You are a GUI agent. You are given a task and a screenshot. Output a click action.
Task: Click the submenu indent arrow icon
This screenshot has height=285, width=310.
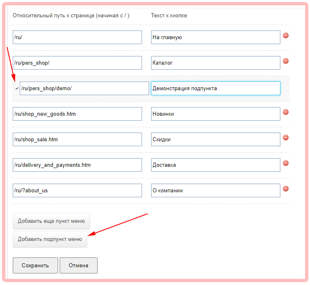click(16, 88)
